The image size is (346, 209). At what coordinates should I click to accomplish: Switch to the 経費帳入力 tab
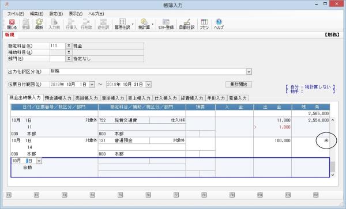coord(192,98)
